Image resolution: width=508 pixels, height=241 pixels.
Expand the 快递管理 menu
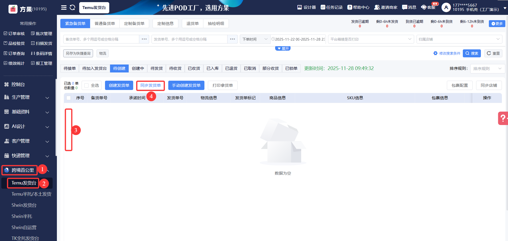coord(27,156)
